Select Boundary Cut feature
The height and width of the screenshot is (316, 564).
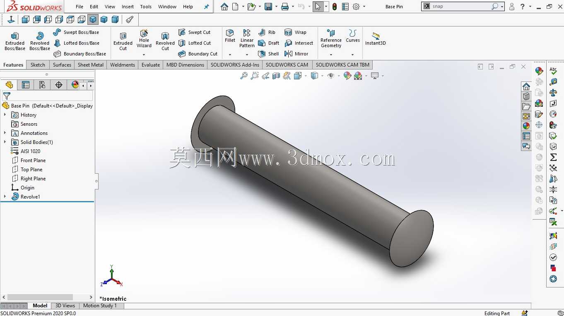click(198, 54)
